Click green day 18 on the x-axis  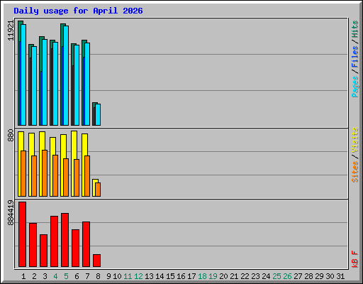(x=202, y=276)
